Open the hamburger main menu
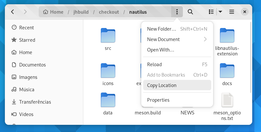The image size is (261, 132). click(x=232, y=12)
